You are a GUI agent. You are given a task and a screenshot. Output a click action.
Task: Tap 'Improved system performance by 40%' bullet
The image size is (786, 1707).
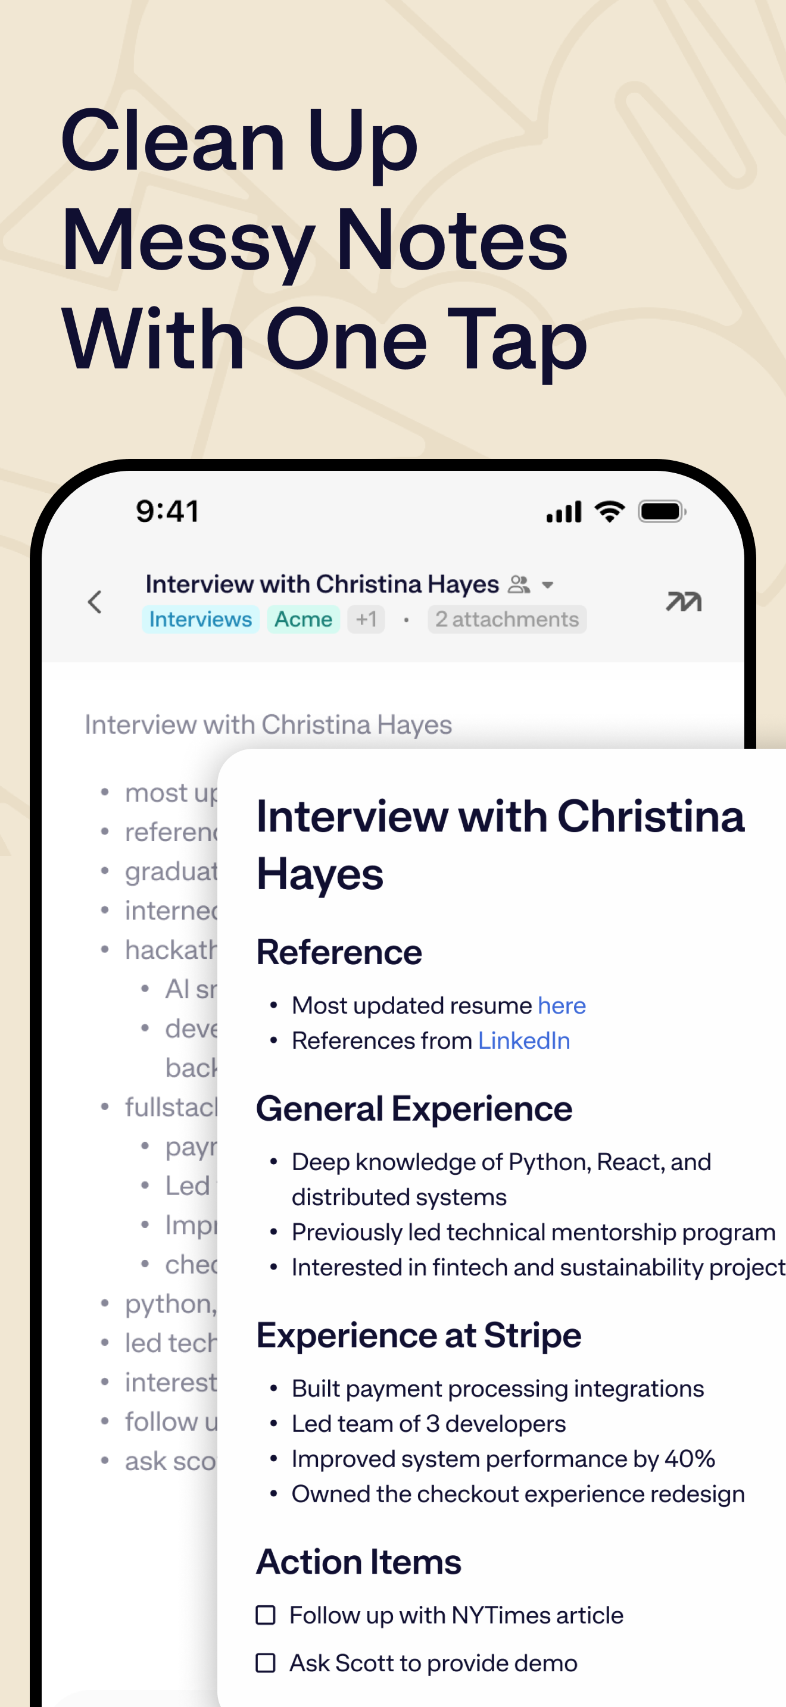click(x=504, y=1458)
